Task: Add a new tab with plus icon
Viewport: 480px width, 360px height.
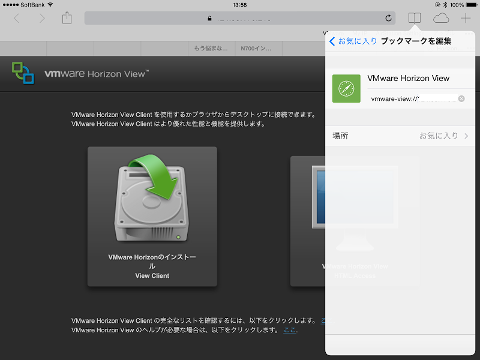Action: [466, 18]
